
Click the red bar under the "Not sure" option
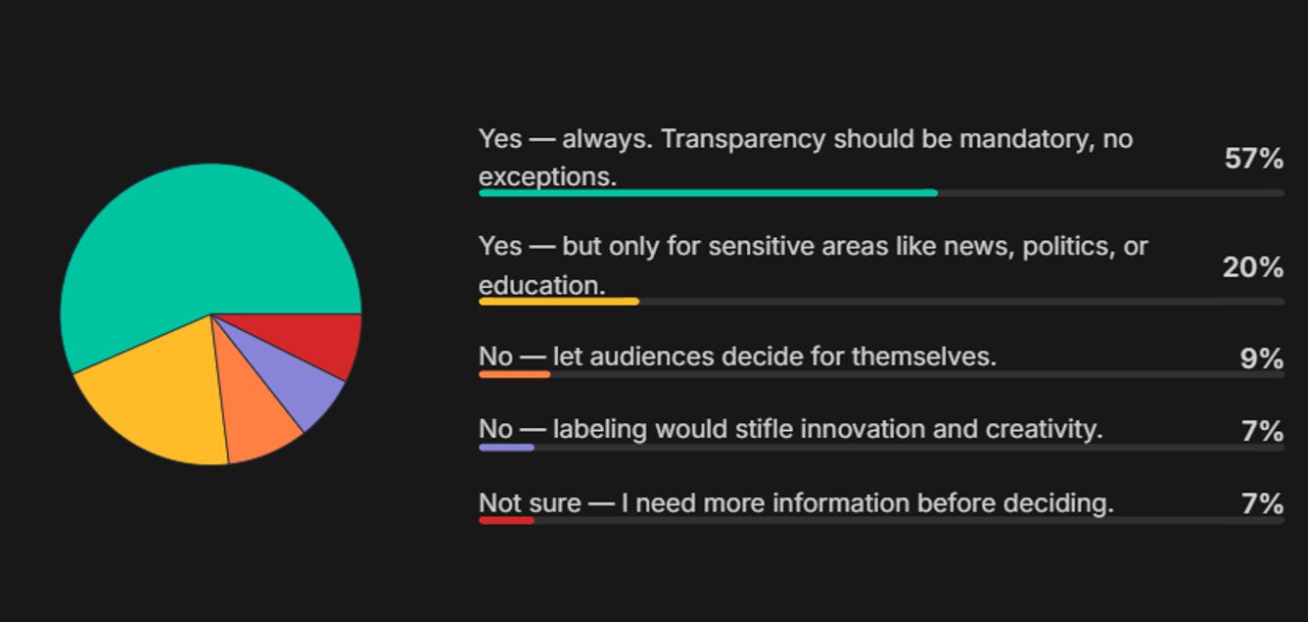click(x=506, y=520)
